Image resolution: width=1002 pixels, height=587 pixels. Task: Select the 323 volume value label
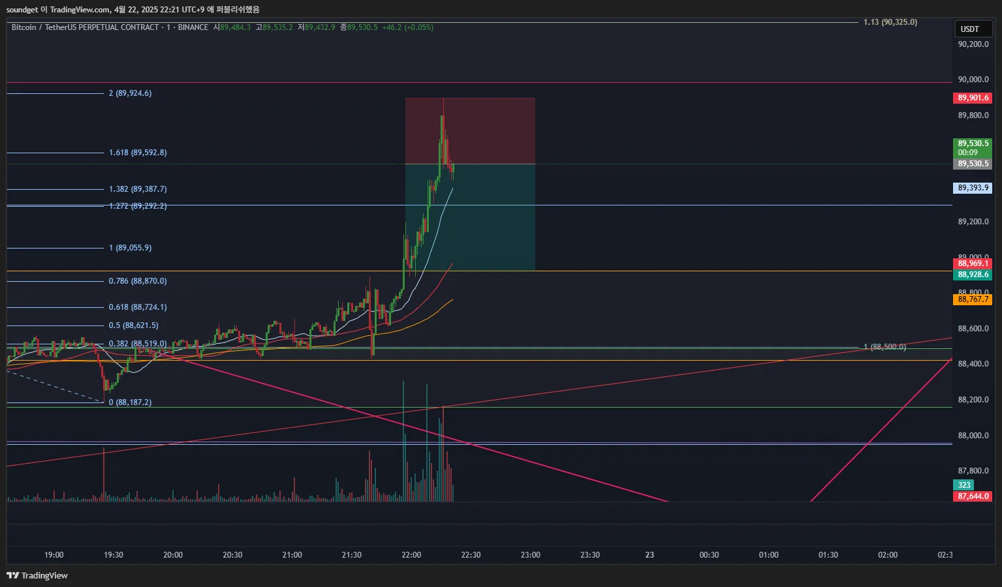pos(964,485)
